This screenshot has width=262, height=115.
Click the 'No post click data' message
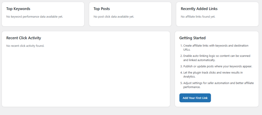tap(114, 17)
